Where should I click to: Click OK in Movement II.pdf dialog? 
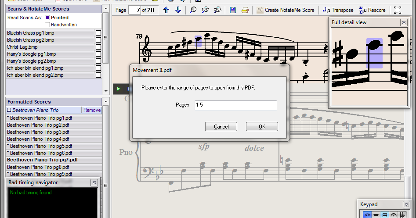(x=262, y=127)
